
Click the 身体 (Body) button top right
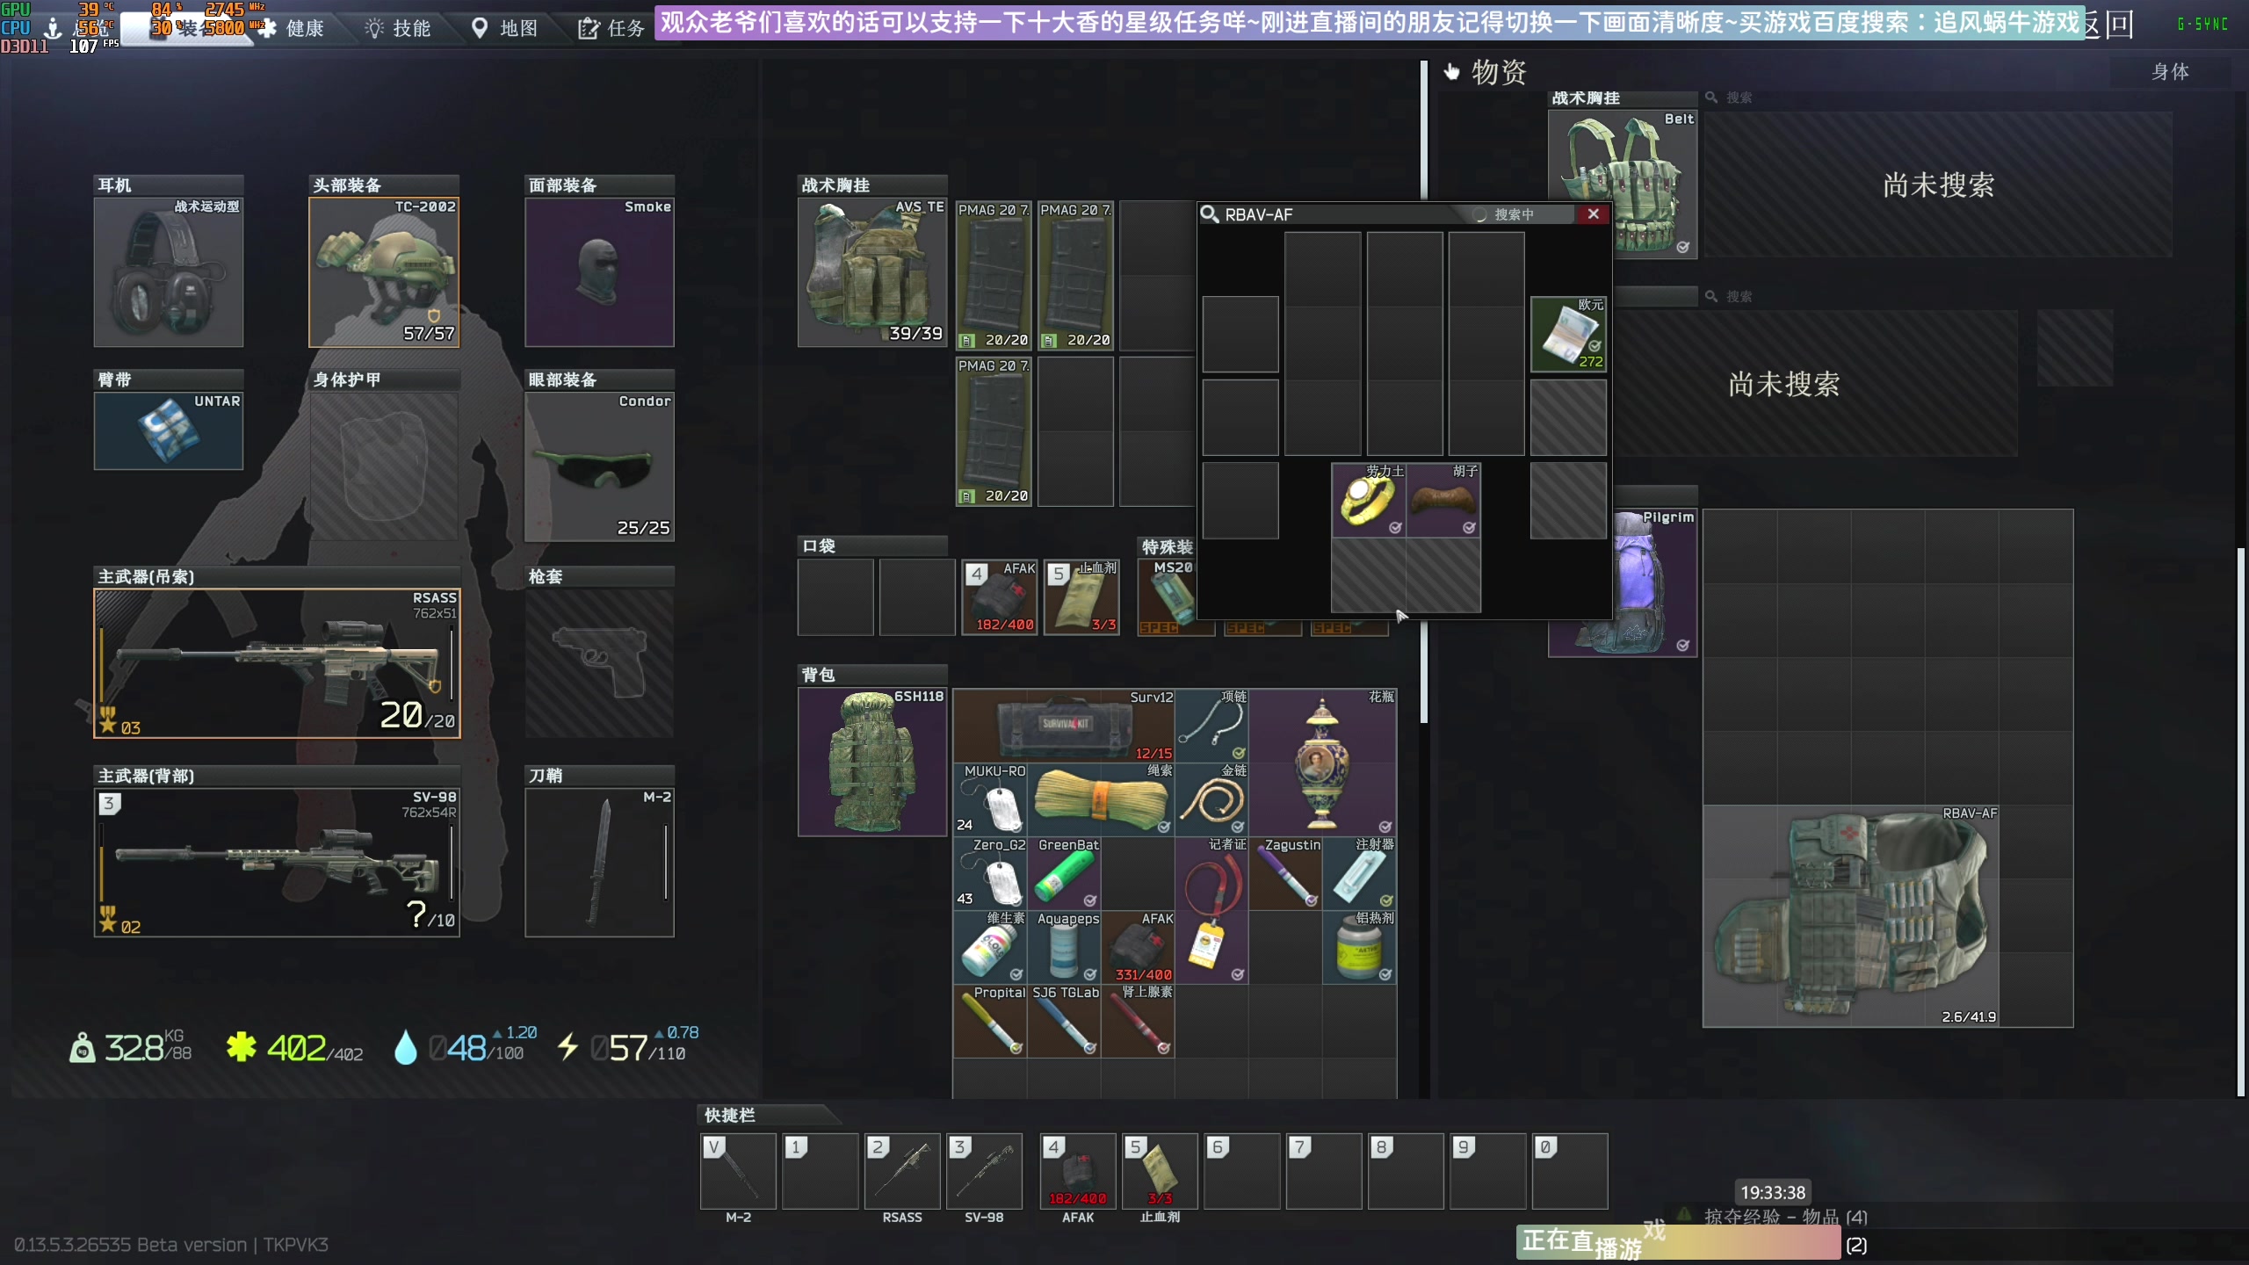pyautogui.click(x=2169, y=72)
